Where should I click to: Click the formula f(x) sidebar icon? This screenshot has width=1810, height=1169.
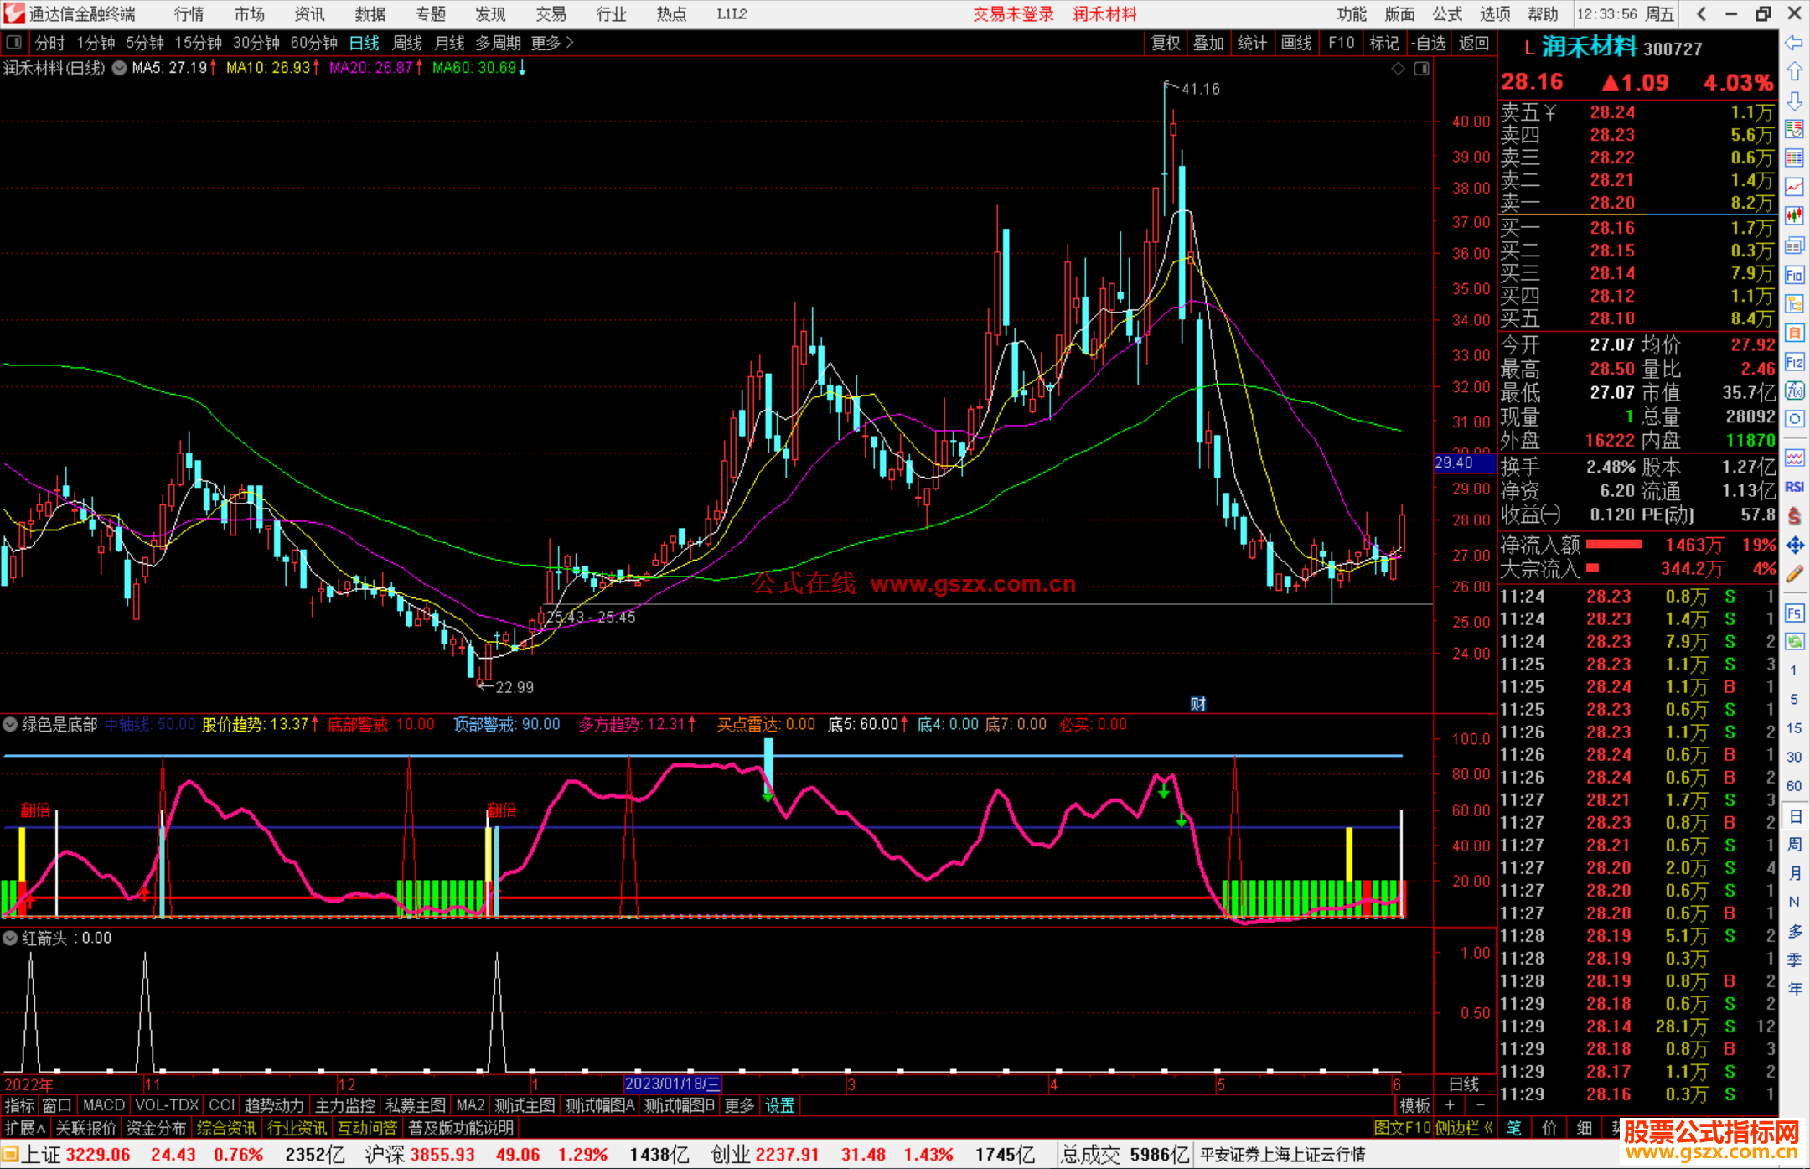point(1794,391)
